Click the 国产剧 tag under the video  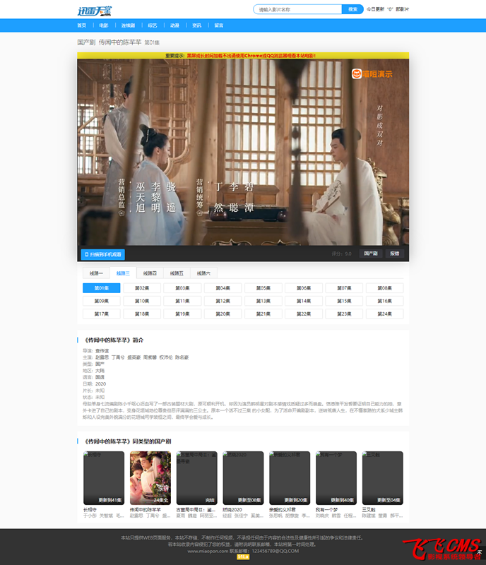coord(371,254)
